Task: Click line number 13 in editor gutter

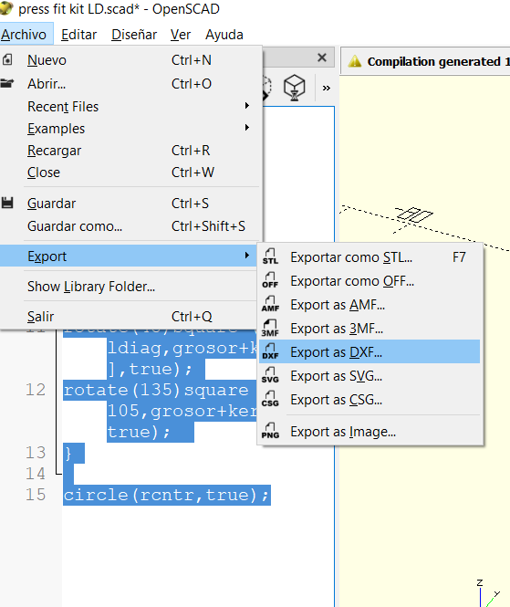Action: click(x=36, y=453)
